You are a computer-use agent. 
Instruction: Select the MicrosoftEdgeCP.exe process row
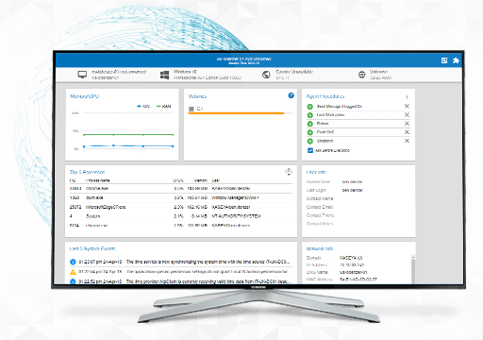point(181,207)
